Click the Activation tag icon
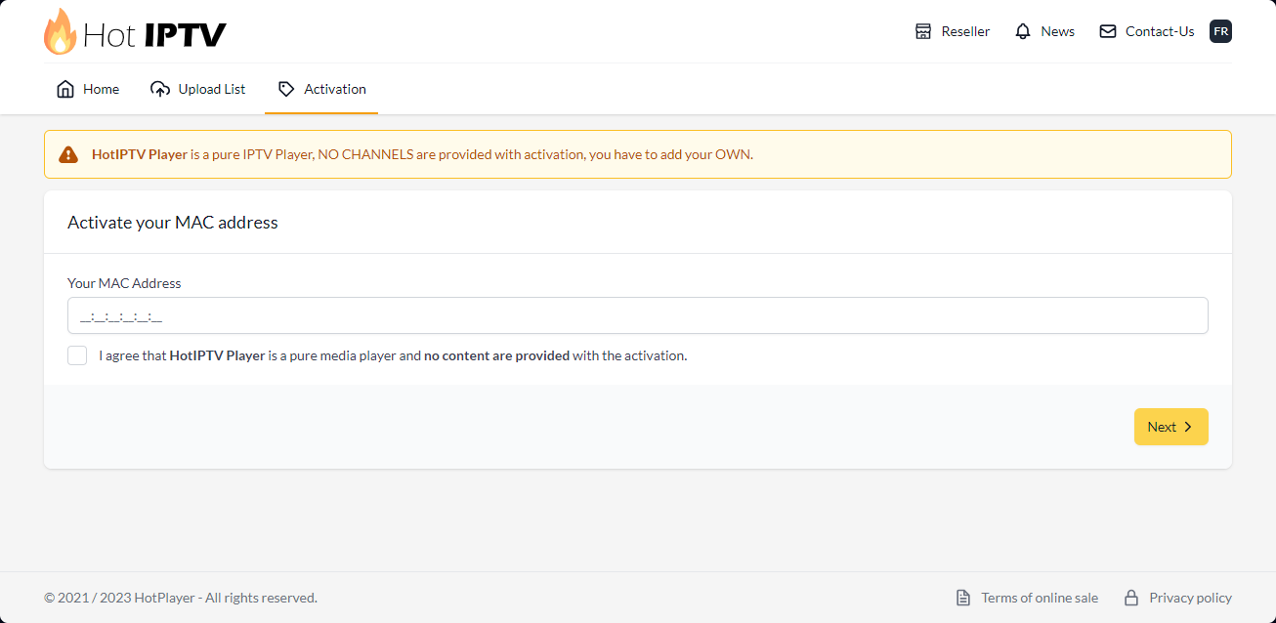This screenshot has height=623, width=1276. point(286,89)
